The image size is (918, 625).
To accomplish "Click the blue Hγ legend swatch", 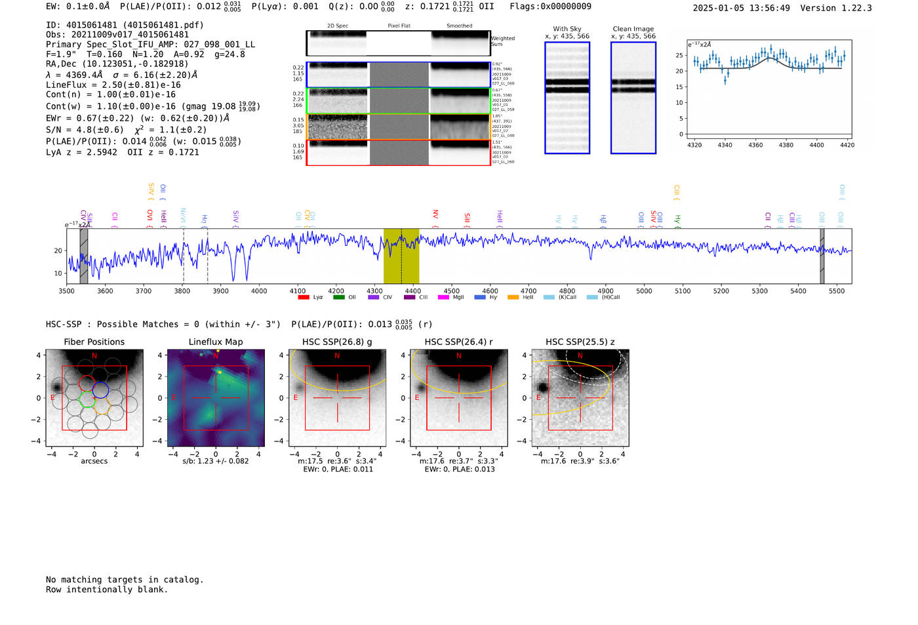I will (x=480, y=297).
